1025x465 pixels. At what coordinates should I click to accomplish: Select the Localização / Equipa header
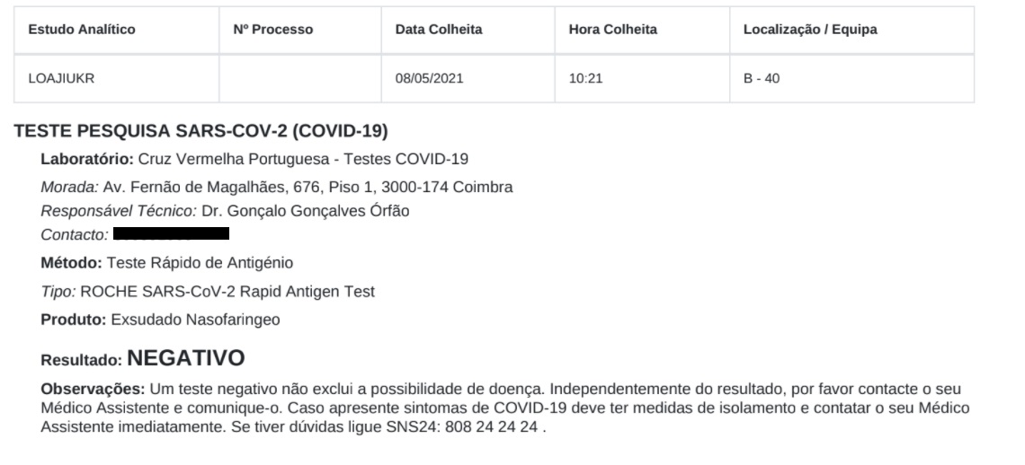(851, 30)
